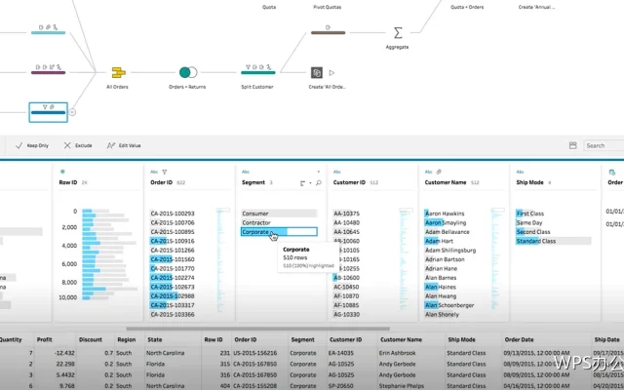Select order CA-2015-101560 in Order ID
This screenshot has height=390, width=624.
click(173, 259)
